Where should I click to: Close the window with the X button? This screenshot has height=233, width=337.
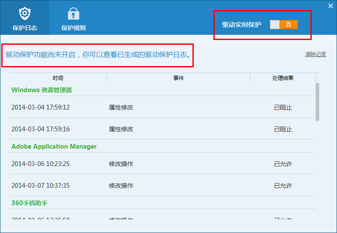coord(330,6)
